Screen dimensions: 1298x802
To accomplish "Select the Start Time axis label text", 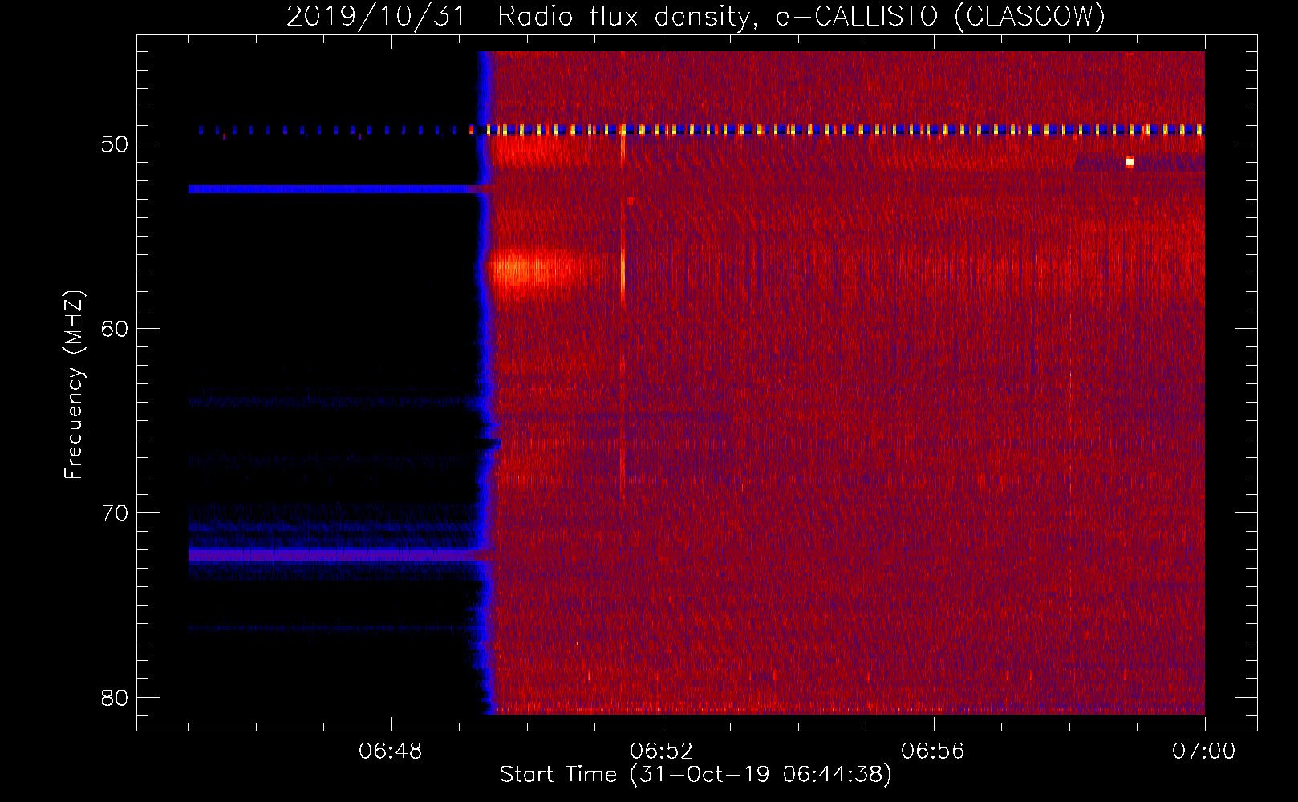I will click(696, 775).
